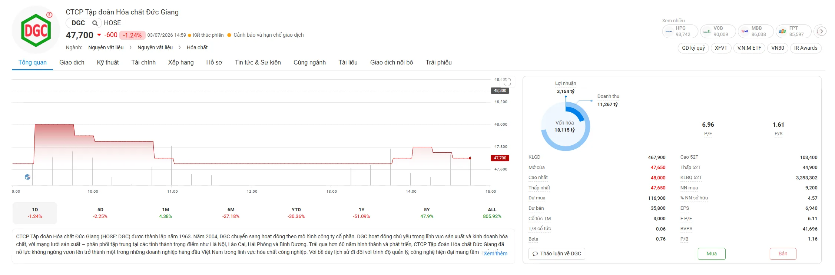835x275 pixels.
Task: Open the HPG stock chip
Action: point(680,31)
